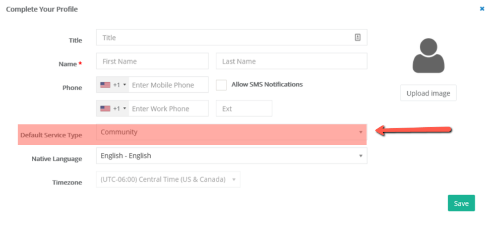Click the US flag in the Work Phone field
The height and width of the screenshot is (228, 490).
pyautogui.click(x=105, y=108)
